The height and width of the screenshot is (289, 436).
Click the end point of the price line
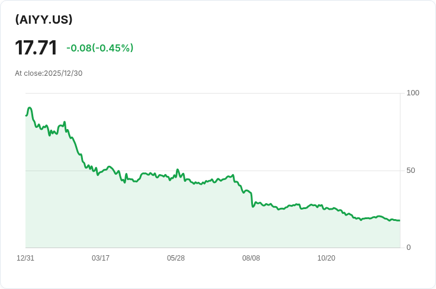pos(400,220)
